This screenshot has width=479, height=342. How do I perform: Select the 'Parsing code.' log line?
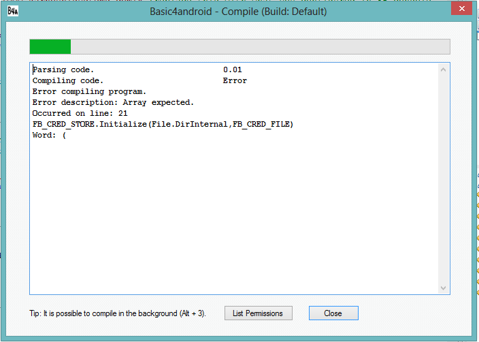[63, 69]
